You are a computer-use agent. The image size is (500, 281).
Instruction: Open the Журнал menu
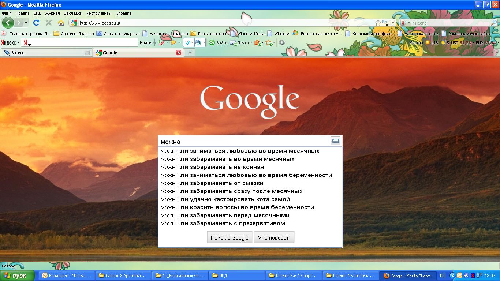pos(52,13)
